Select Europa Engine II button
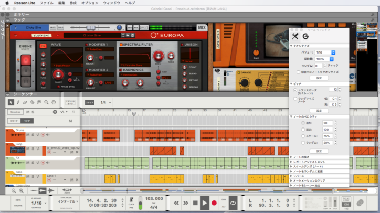 (x=26, y=71)
